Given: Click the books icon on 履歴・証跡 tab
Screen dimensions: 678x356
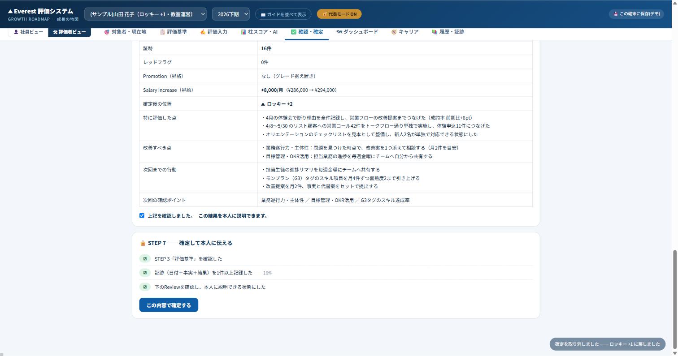Looking at the screenshot, I should pyautogui.click(x=435, y=32).
